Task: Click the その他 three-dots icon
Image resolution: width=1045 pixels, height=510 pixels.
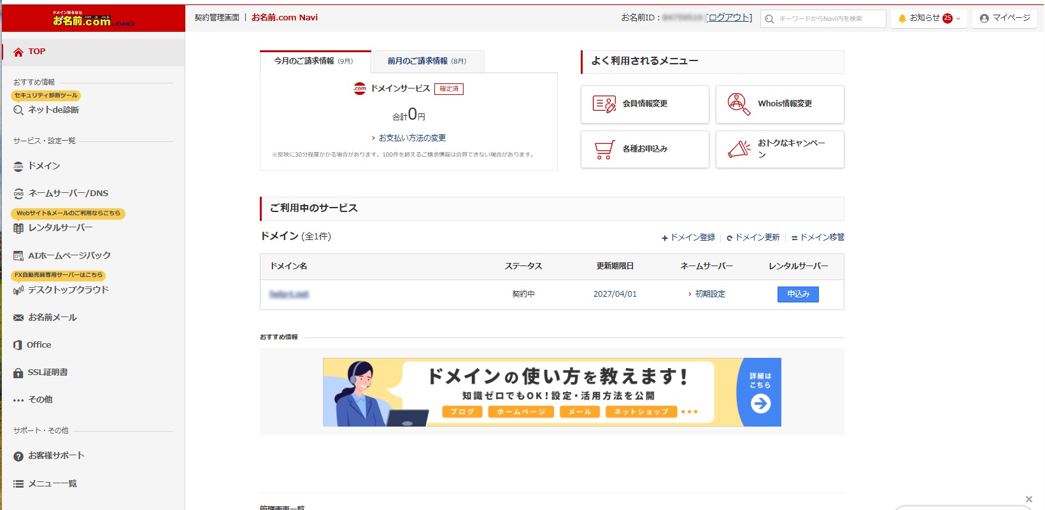Action: coord(18,400)
